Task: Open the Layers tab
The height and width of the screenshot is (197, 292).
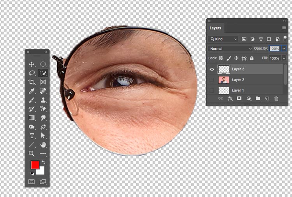Action: [215, 28]
